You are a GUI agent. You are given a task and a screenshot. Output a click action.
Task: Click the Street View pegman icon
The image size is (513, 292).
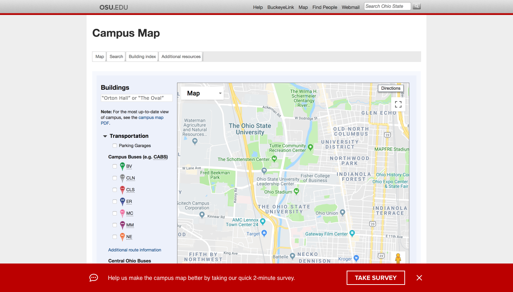point(398,259)
